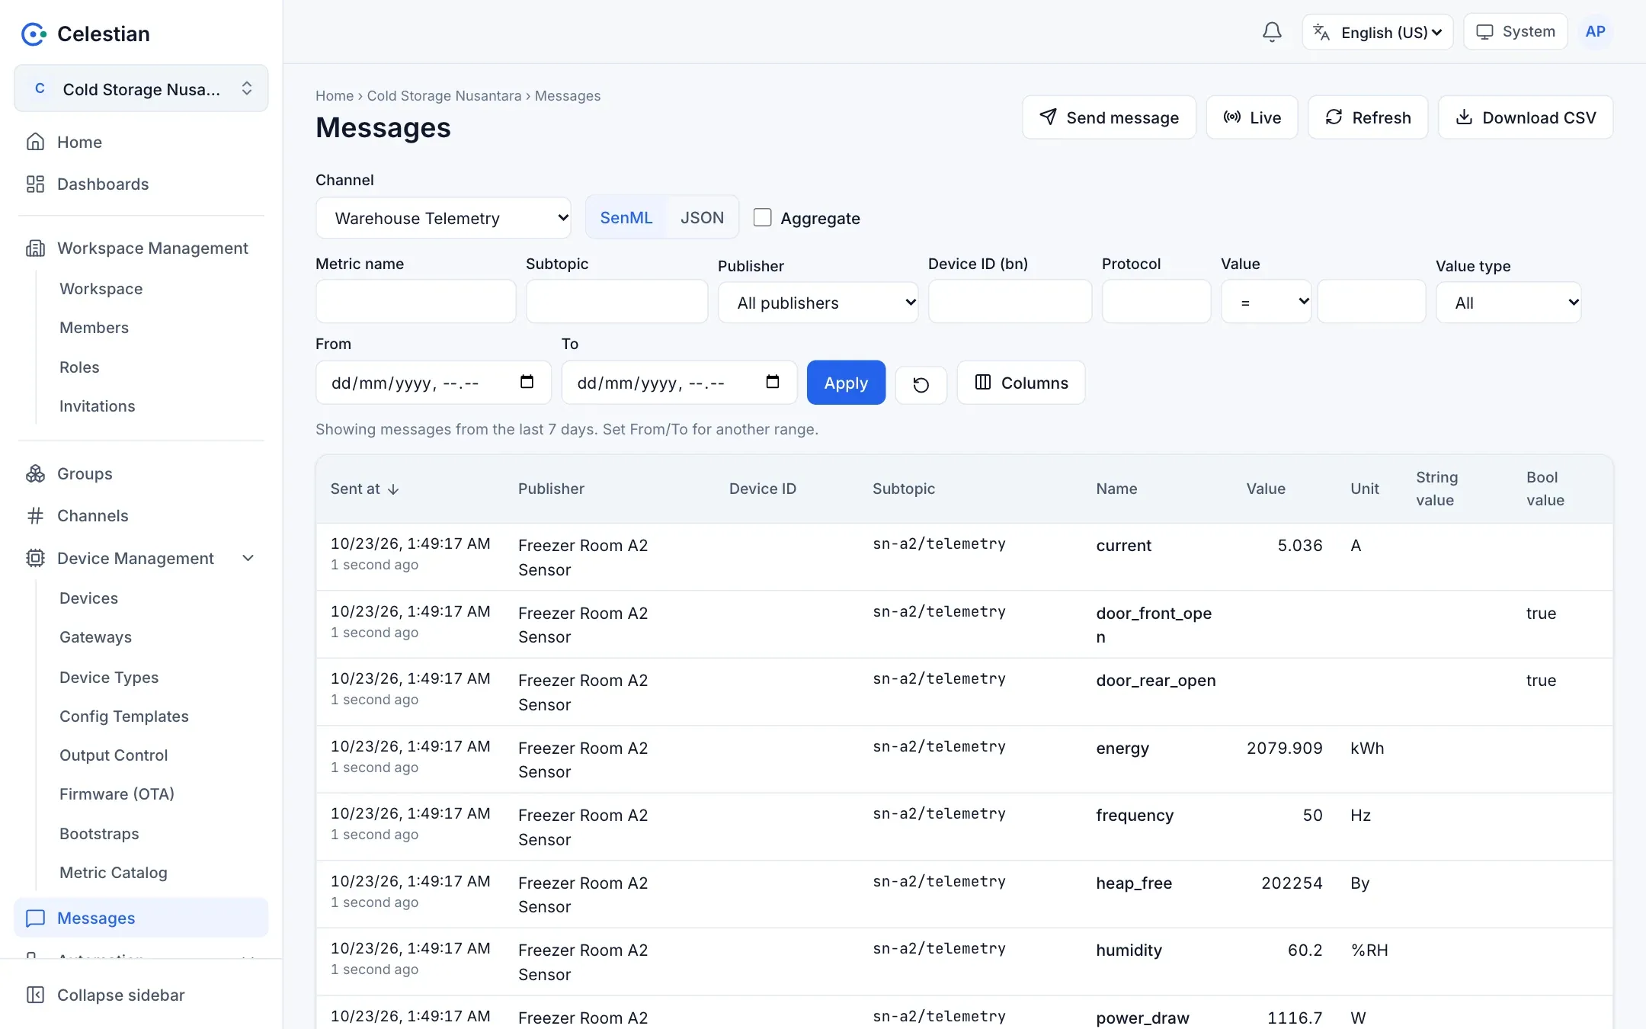
Task: Switch to the JSON format tab
Action: (702, 217)
